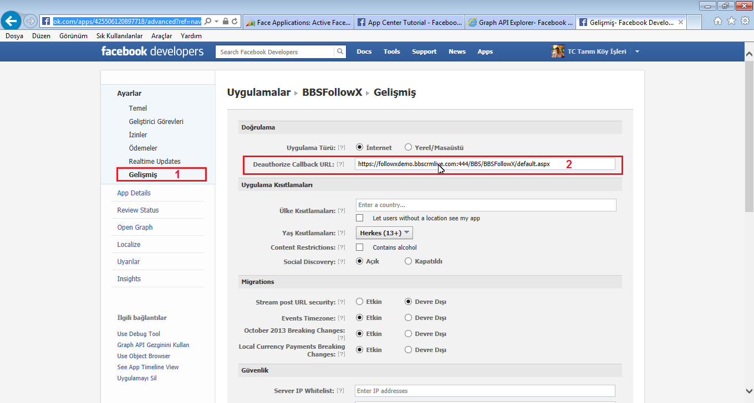Click the address bar search magnifier icon

pos(207,22)
